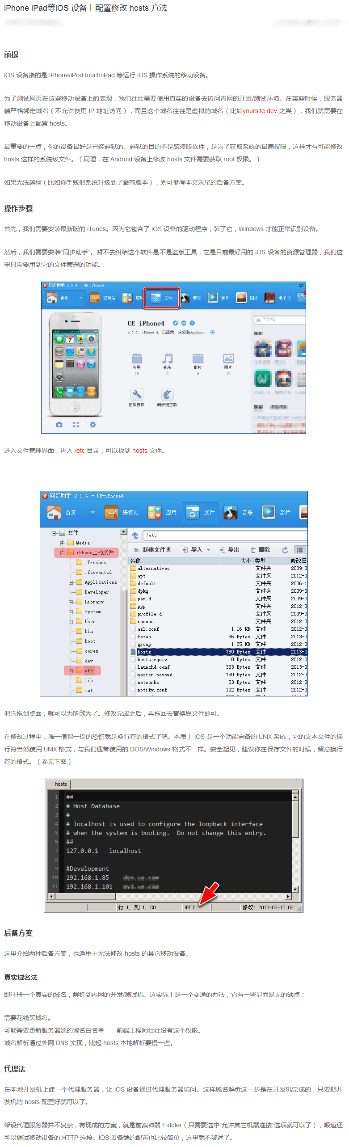The image size is (349, 1147).
Task: Expand the Media folder tree node
Action: (62, 543)
